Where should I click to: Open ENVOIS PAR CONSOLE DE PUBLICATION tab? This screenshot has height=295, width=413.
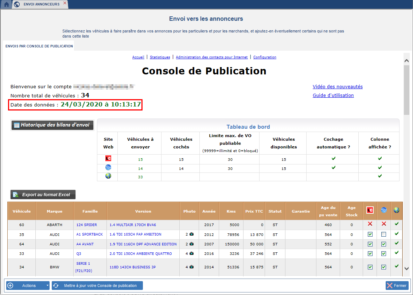tap(39, 46)
